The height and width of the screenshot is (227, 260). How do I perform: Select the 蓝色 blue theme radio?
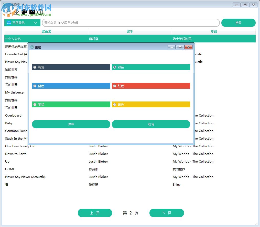point(35,86)
